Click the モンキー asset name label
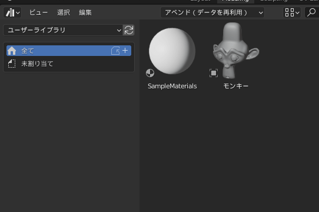319x212 pixels. coord(236,86)
